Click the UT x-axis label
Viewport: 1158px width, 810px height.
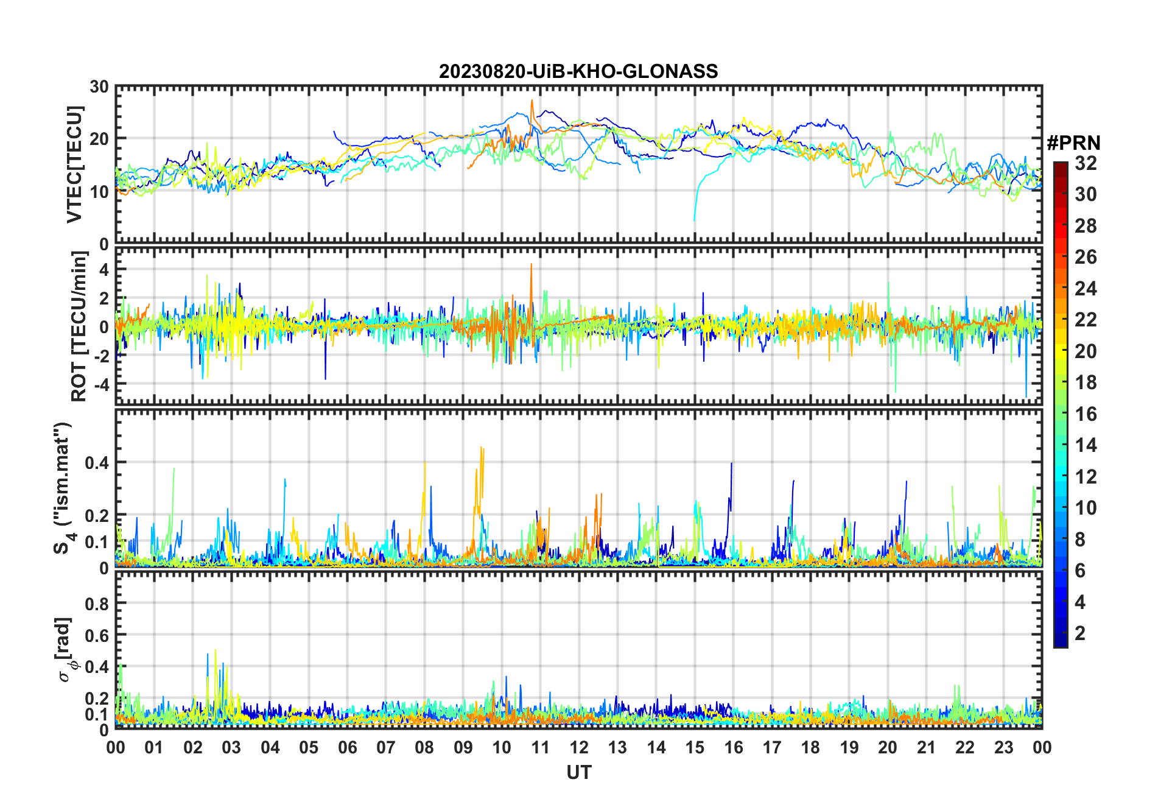coord(578,772)
